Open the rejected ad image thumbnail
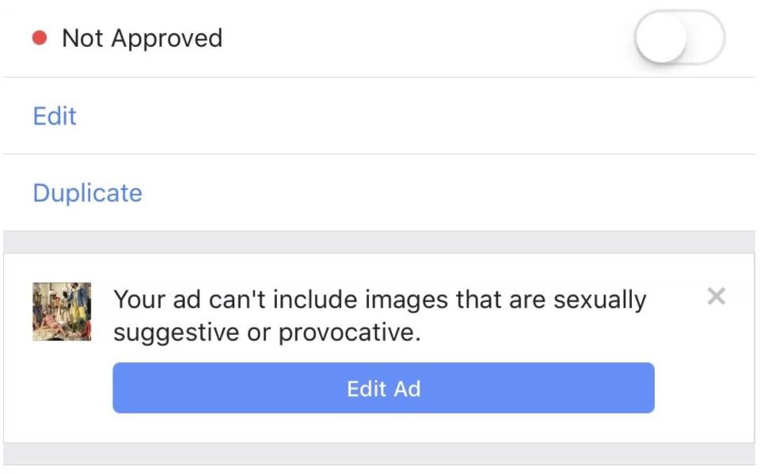The height and width of the screenshot is (474, 760). (x=62, y=312)
